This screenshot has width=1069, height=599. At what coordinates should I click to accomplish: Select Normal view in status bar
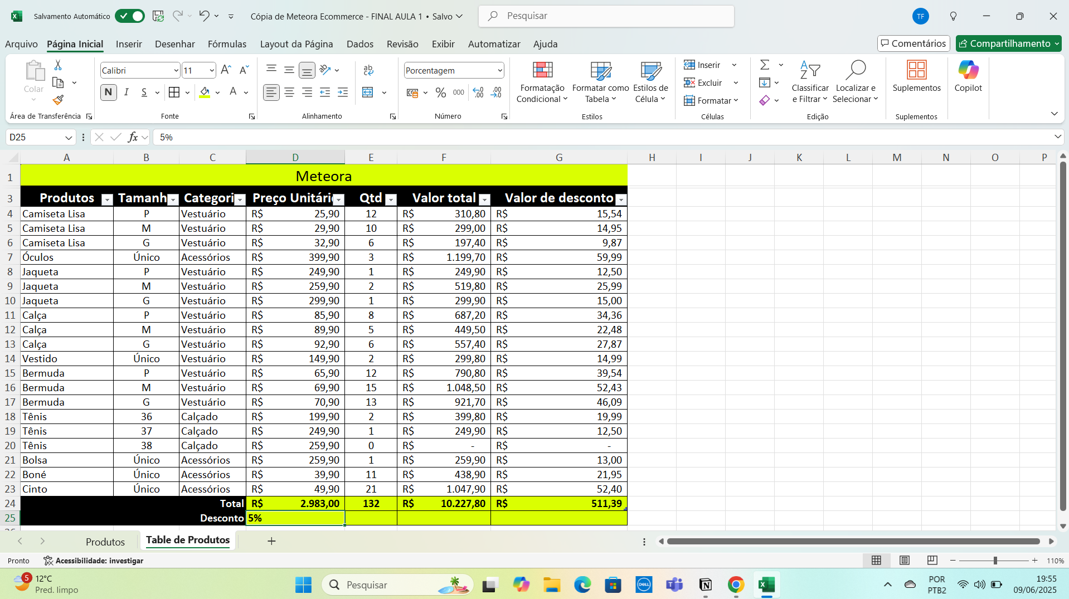(877, 561)
